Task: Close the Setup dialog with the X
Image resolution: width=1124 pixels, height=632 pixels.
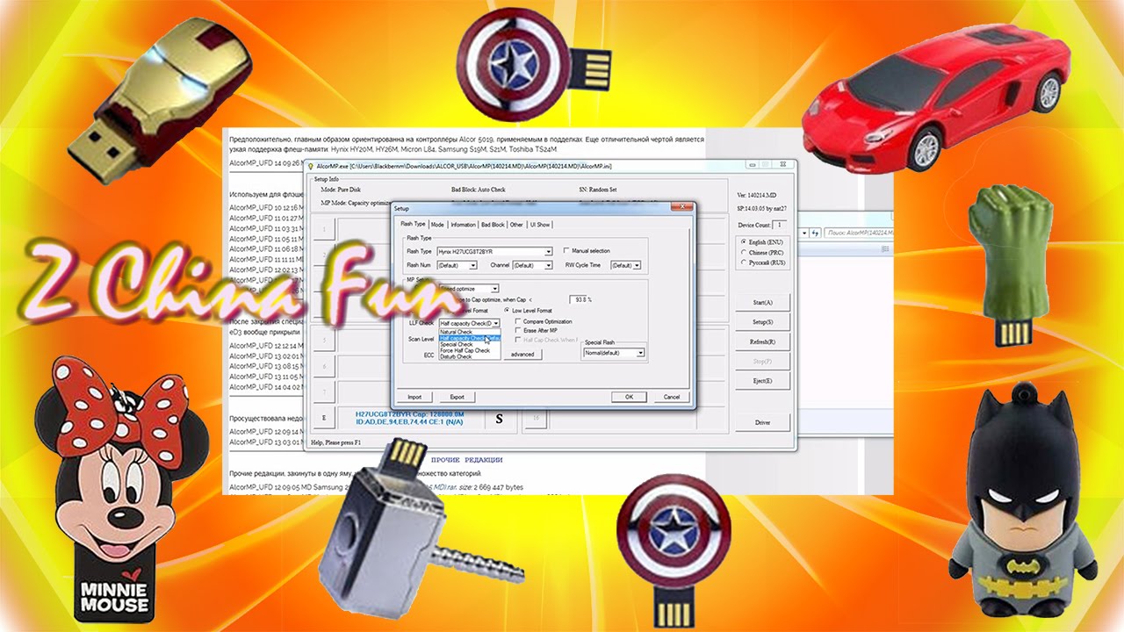Action: 681,207
